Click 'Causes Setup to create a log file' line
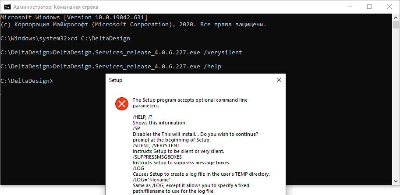400x195 pixels. coord(201,174)
